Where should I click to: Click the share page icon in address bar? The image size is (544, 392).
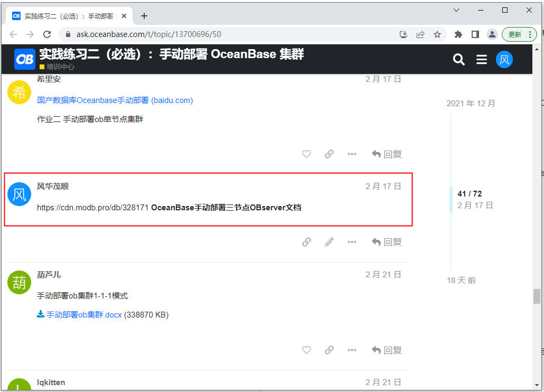(420, 34)
